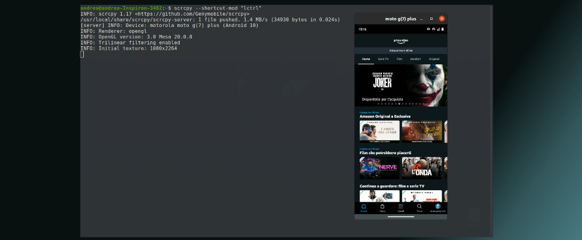Image resolution: width=582 pixels, height=240 pixels.
Task: Close the moto g(7) plus window
Action: 442,19
